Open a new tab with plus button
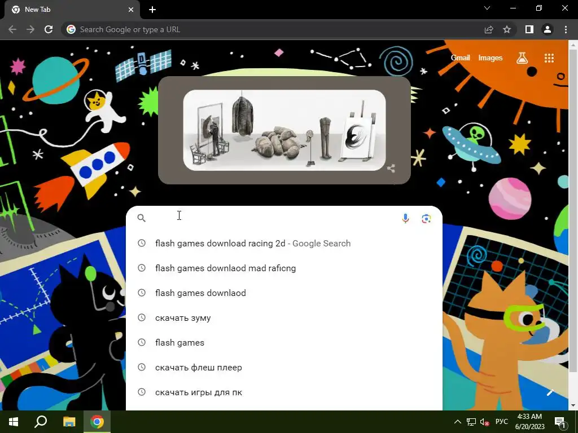578x433 pixels. click(x=152, y=10)
